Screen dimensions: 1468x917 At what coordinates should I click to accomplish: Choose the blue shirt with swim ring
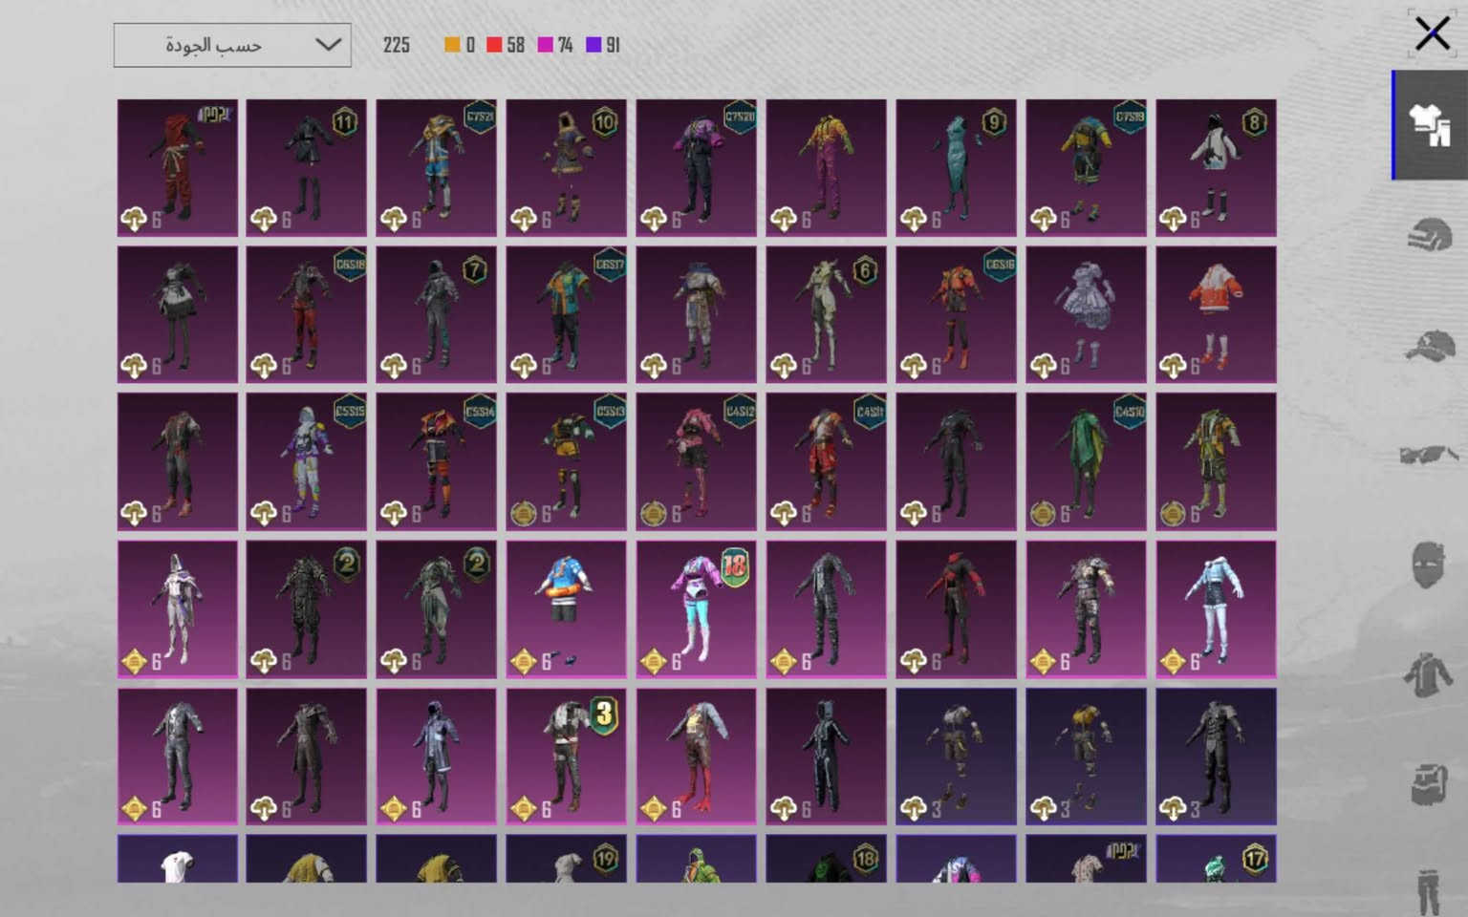[566, 609]
